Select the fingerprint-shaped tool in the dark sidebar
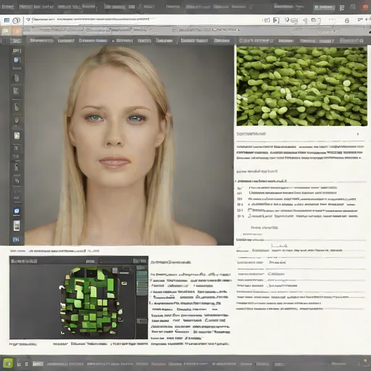Screen dimensions: 371x371 pos(17,78)
